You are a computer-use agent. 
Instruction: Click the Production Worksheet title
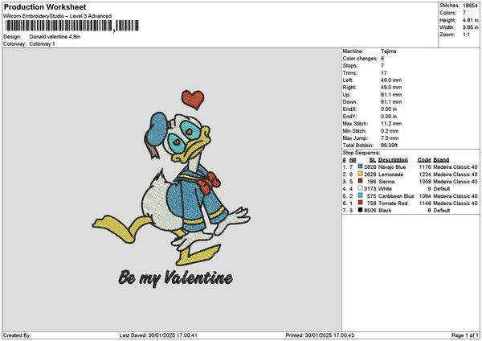pyautogui.click(x=45, y=6)
